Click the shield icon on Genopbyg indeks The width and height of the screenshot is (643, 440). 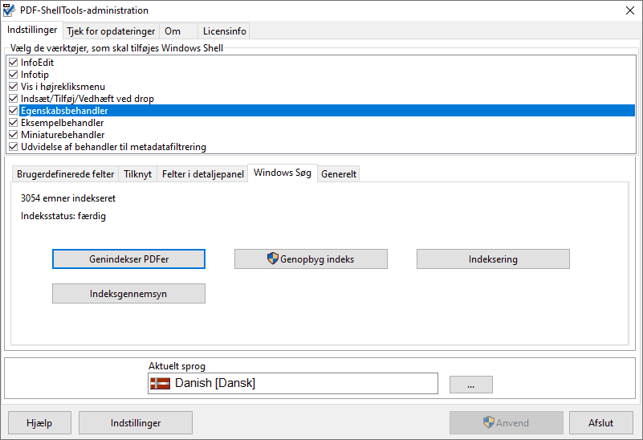tap(272, 259)
